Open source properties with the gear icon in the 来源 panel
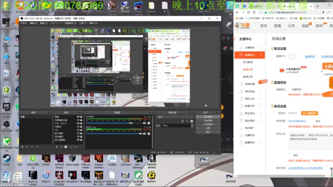Image resolution: width=333 pixels, height=187 pixels. [x=66, y=147]
